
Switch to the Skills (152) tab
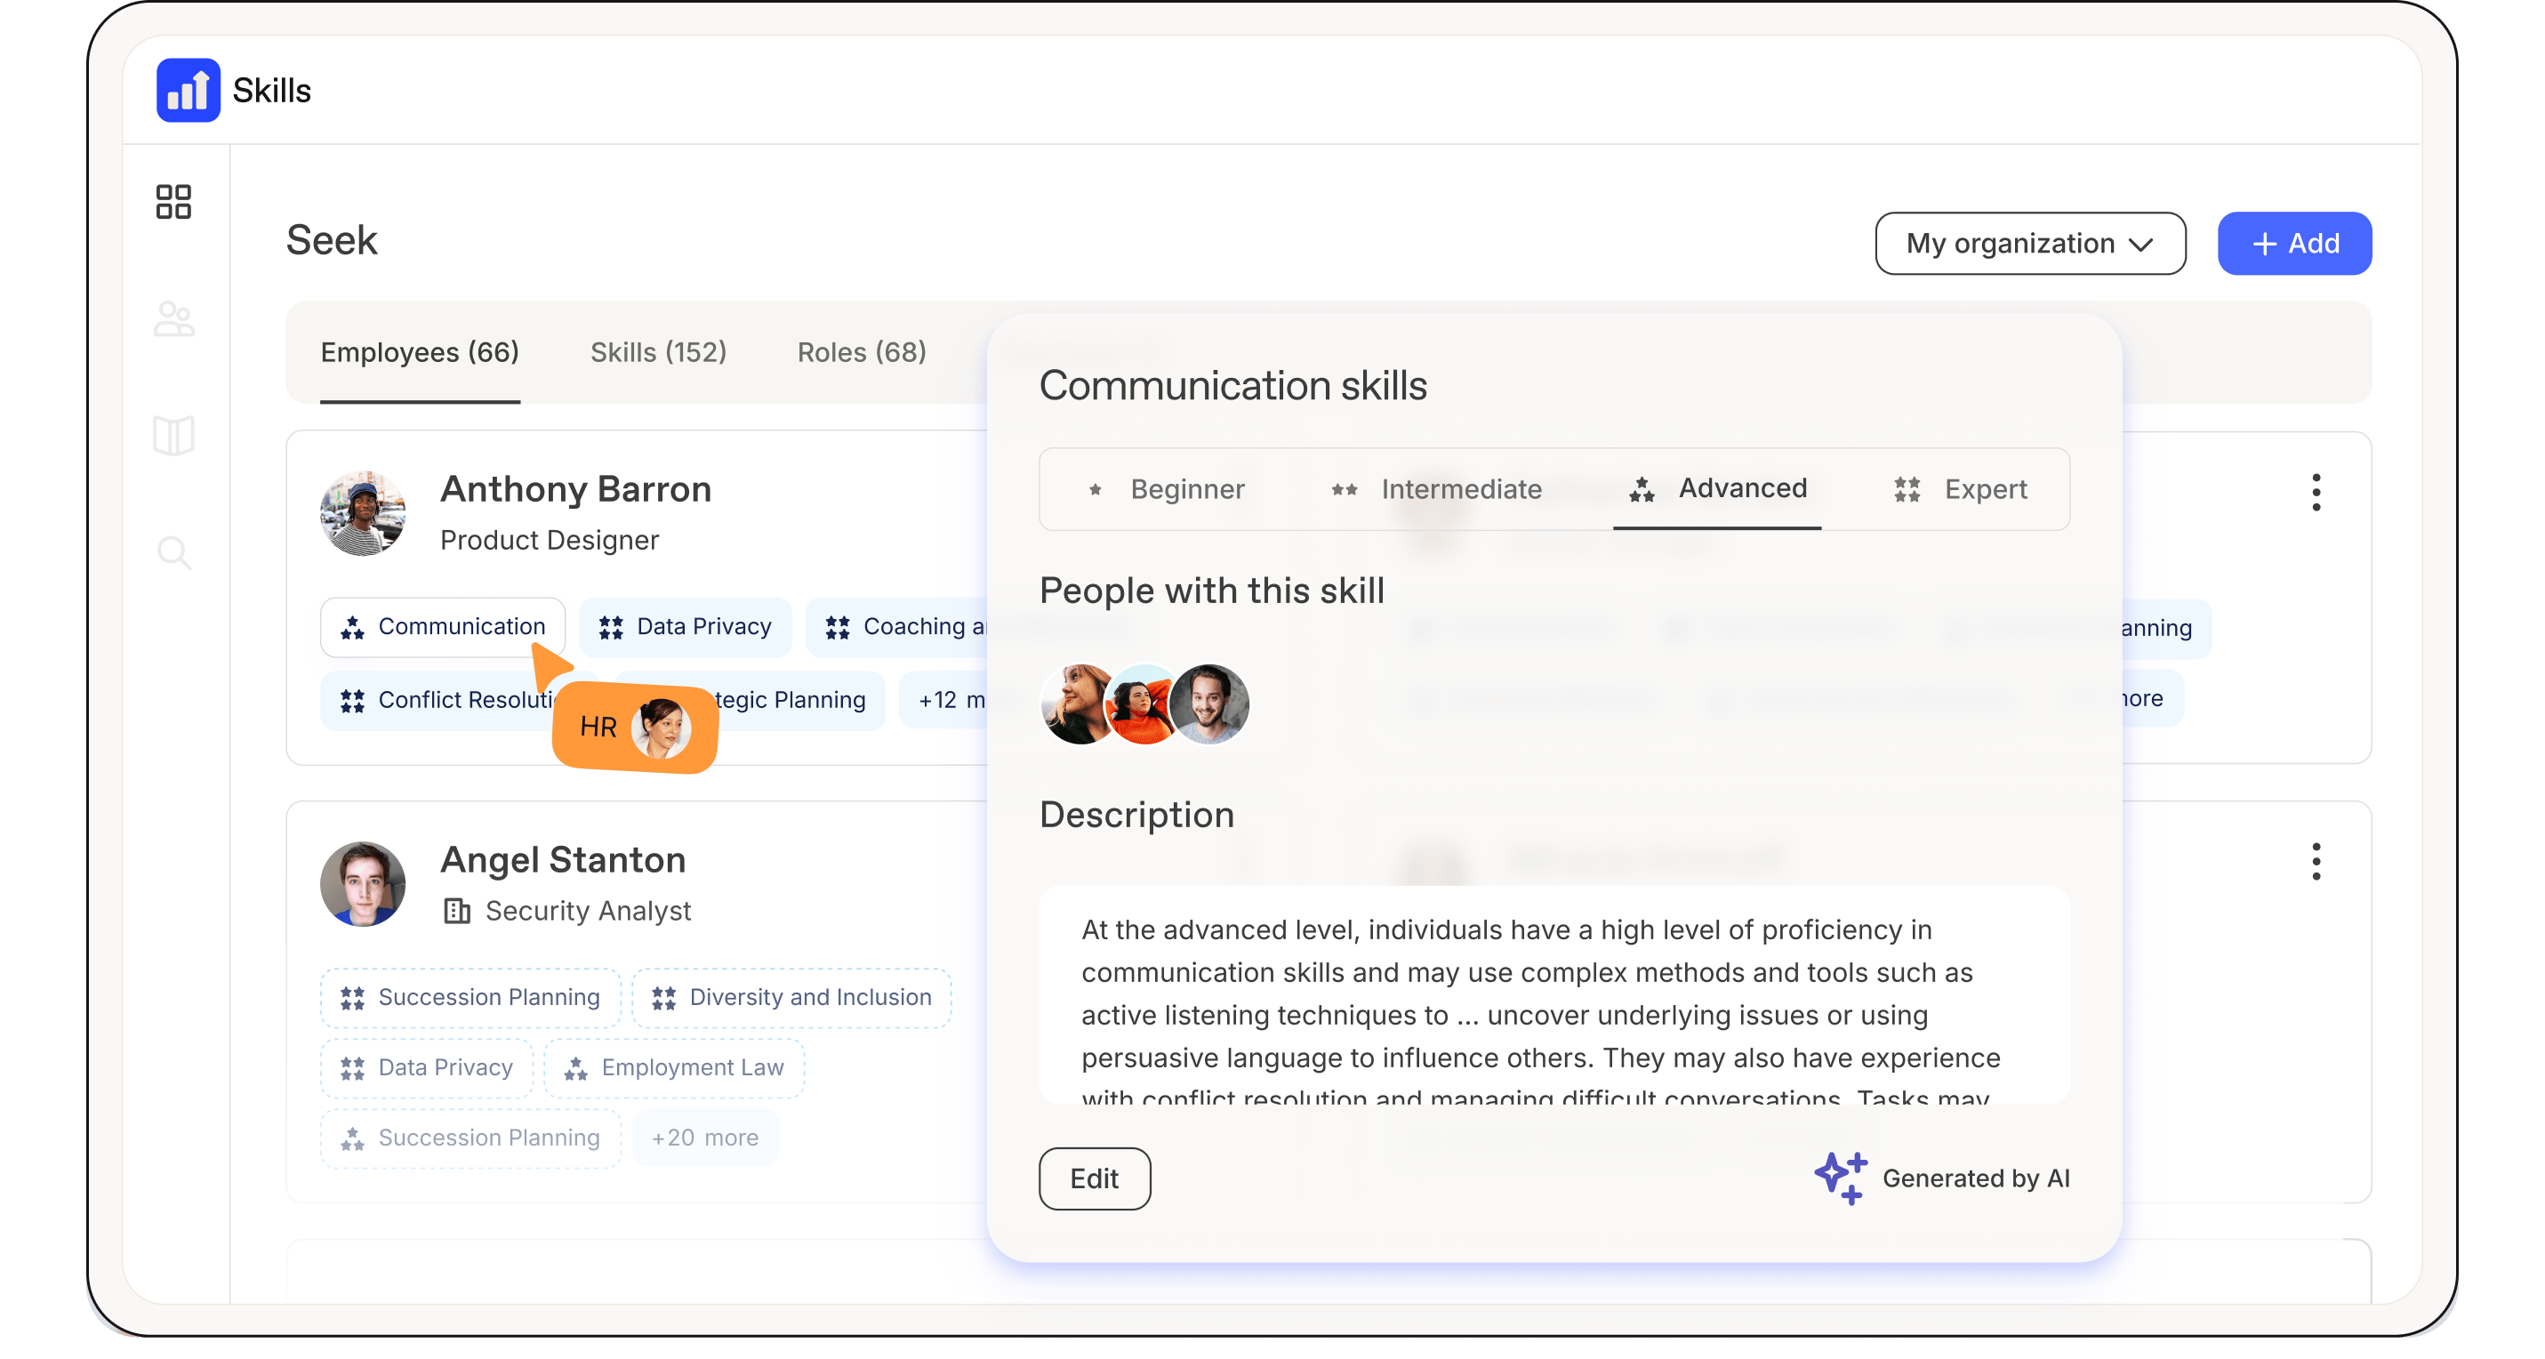658,352
